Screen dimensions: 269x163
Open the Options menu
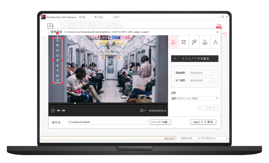click(99, 17)
